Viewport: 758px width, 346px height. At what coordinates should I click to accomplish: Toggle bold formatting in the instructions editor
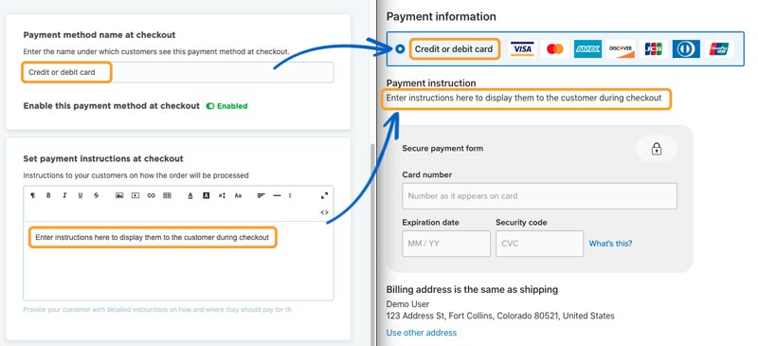(x=48, y=195)
